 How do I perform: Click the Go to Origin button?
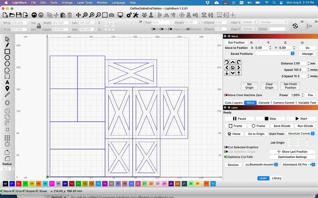[x=256, y=134]
